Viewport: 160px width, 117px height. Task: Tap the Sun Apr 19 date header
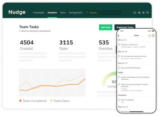[x=123, y=63]
